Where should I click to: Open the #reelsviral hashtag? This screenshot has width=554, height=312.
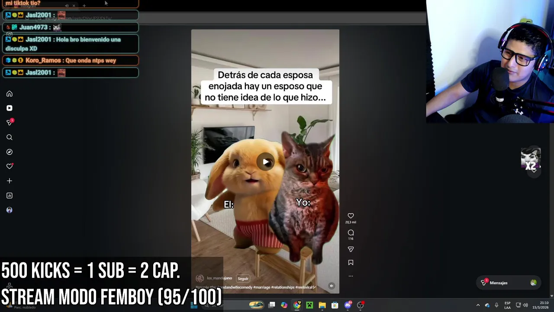pos(306,287)
